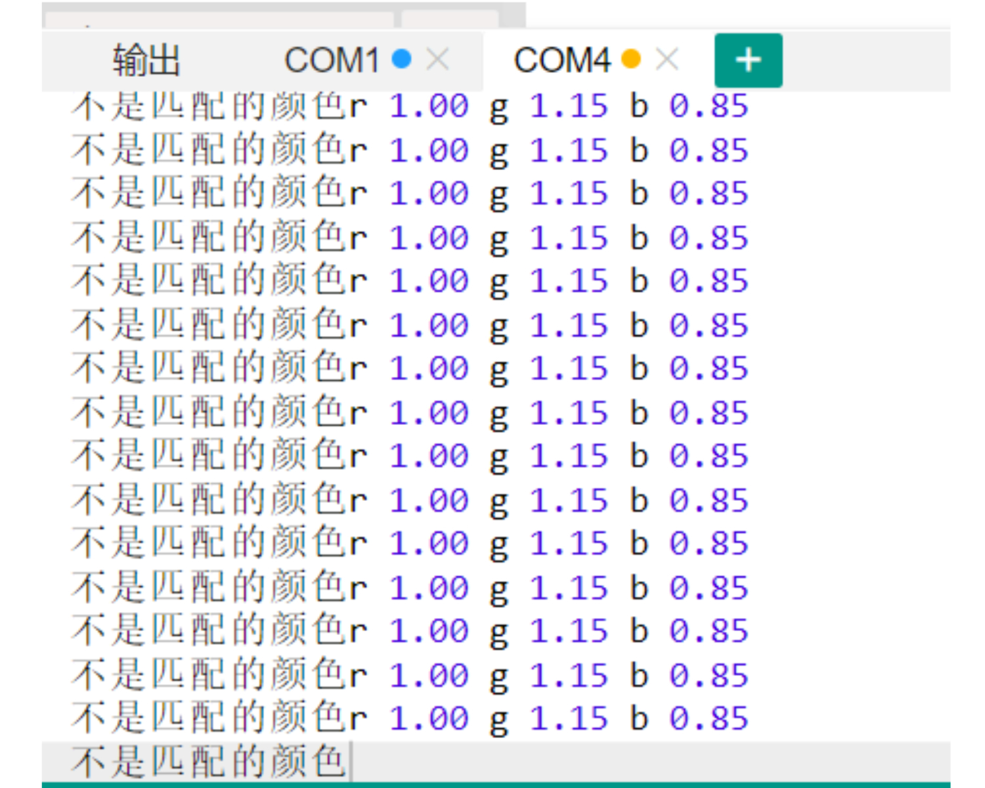Image resolution: width=985 pixels, height=788 pixels.
Task: Toggle the COM1 connection via its status indicator
Action: coord(400,59)
